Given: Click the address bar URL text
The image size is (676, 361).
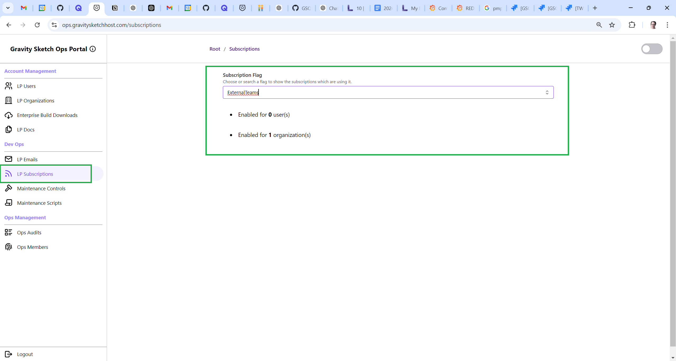Looking at the screenshot, I should coord(111,25).
